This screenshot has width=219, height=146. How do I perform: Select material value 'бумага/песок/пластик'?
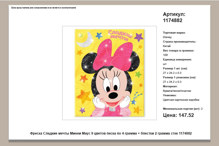tap(177, 91)
